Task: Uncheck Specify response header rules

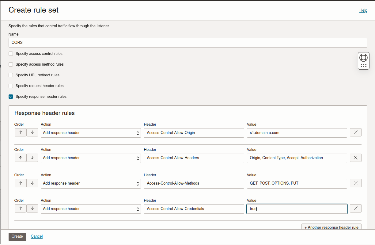Action: click(x=11, y=97)
